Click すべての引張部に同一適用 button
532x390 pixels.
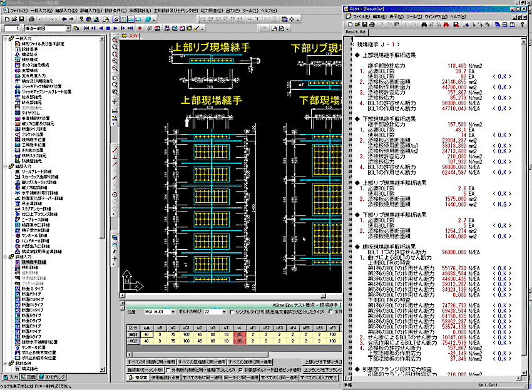pos(151,362)
